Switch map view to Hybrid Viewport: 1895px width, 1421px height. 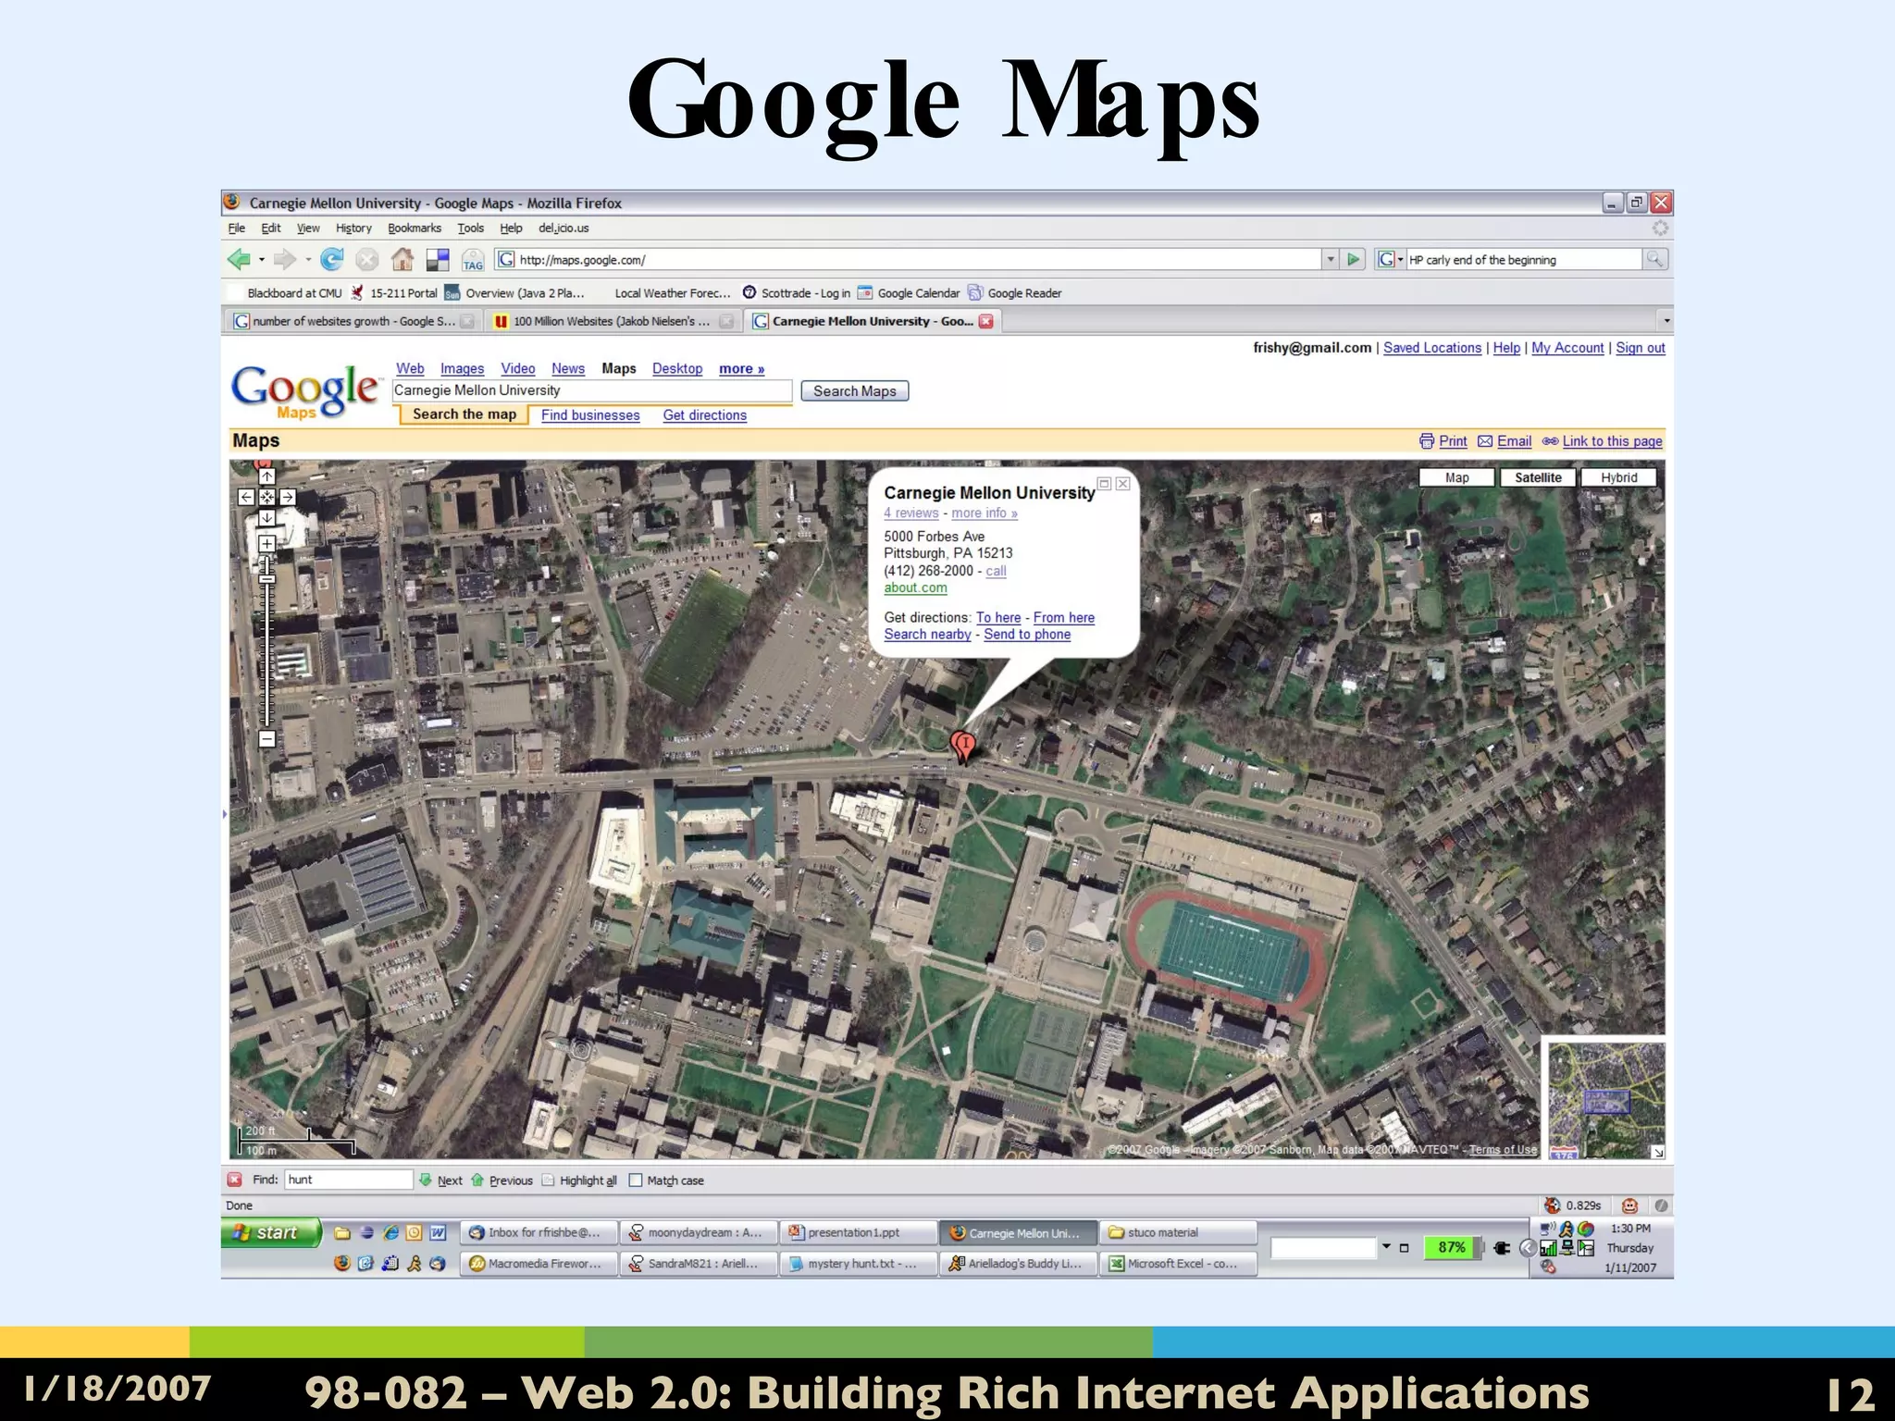coord(1618,477)
